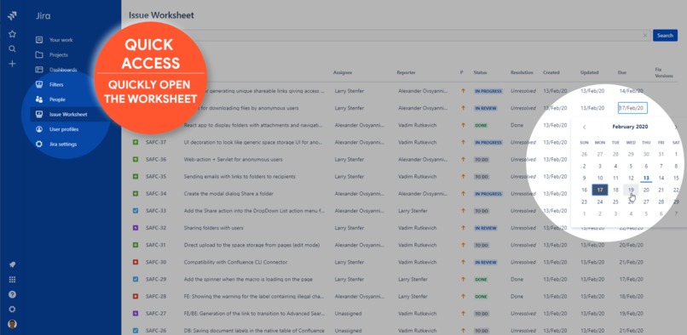Go to next month in calendar
This screenshot has width=687, height=335.
click(677, 128)
